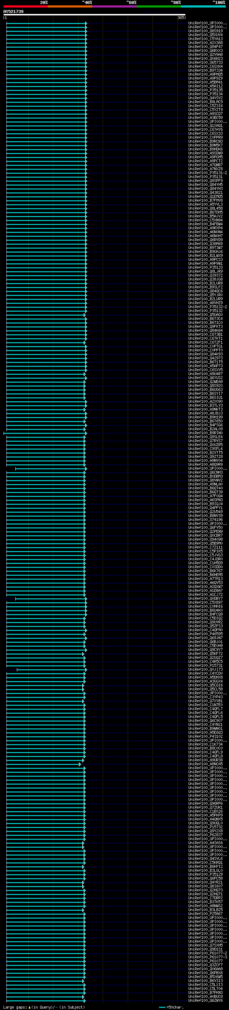Screen dimensions: 229x1010
Task: Select hit label UniRef100_Q5UAG0
Action: pyautogui.click(x=205, y=315)
